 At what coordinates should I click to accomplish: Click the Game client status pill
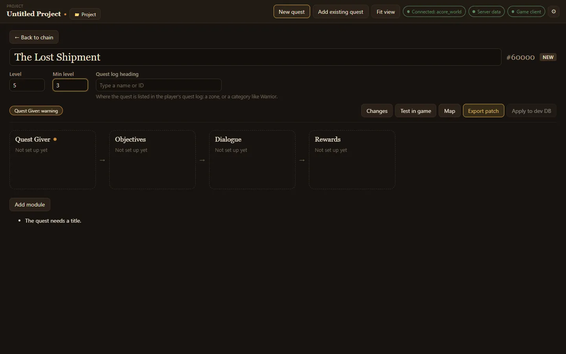click(x=526, y=12)
